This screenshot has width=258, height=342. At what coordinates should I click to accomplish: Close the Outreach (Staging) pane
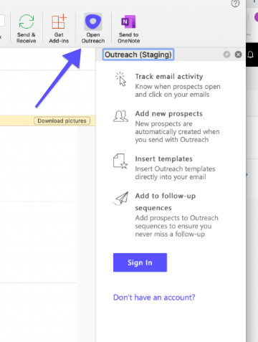coord(238,54)
